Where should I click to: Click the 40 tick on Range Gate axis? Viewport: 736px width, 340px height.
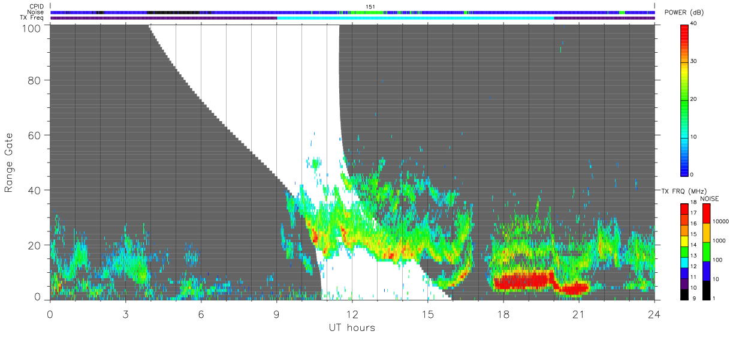point(35,190)
